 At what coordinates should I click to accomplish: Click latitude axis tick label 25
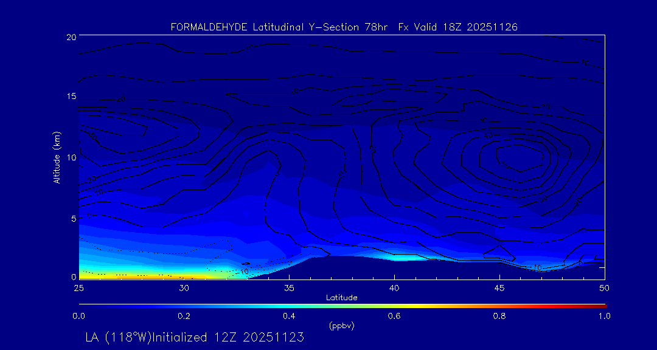pyautogui.click(x=78, y=287)
